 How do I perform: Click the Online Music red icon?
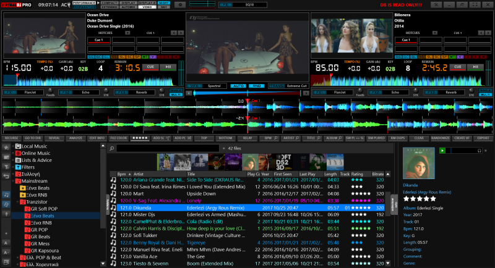pyautogui.click(x=18, y=153)
